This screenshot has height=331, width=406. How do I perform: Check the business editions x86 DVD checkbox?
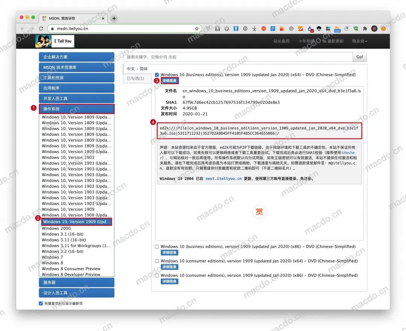(157, 247)
